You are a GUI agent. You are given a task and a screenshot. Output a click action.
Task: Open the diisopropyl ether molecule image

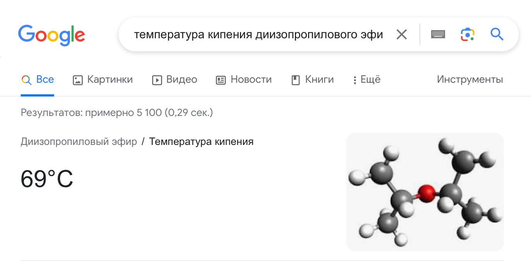coord(425,192)
